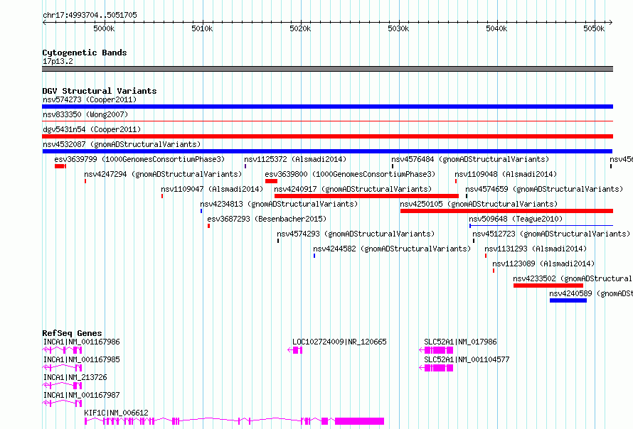This screenshot has height=429, width=633.
Task: Click the 5000k ruler label
Action: [104, 28]
